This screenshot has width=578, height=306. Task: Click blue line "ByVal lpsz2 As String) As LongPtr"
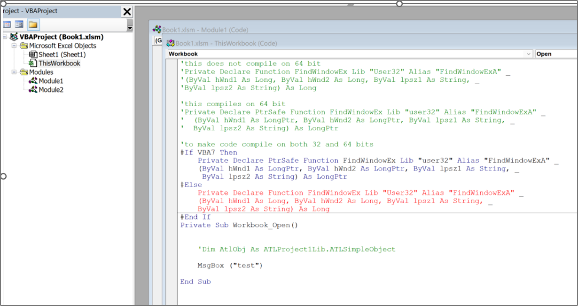pyautogui.click(x=274, y=177)
